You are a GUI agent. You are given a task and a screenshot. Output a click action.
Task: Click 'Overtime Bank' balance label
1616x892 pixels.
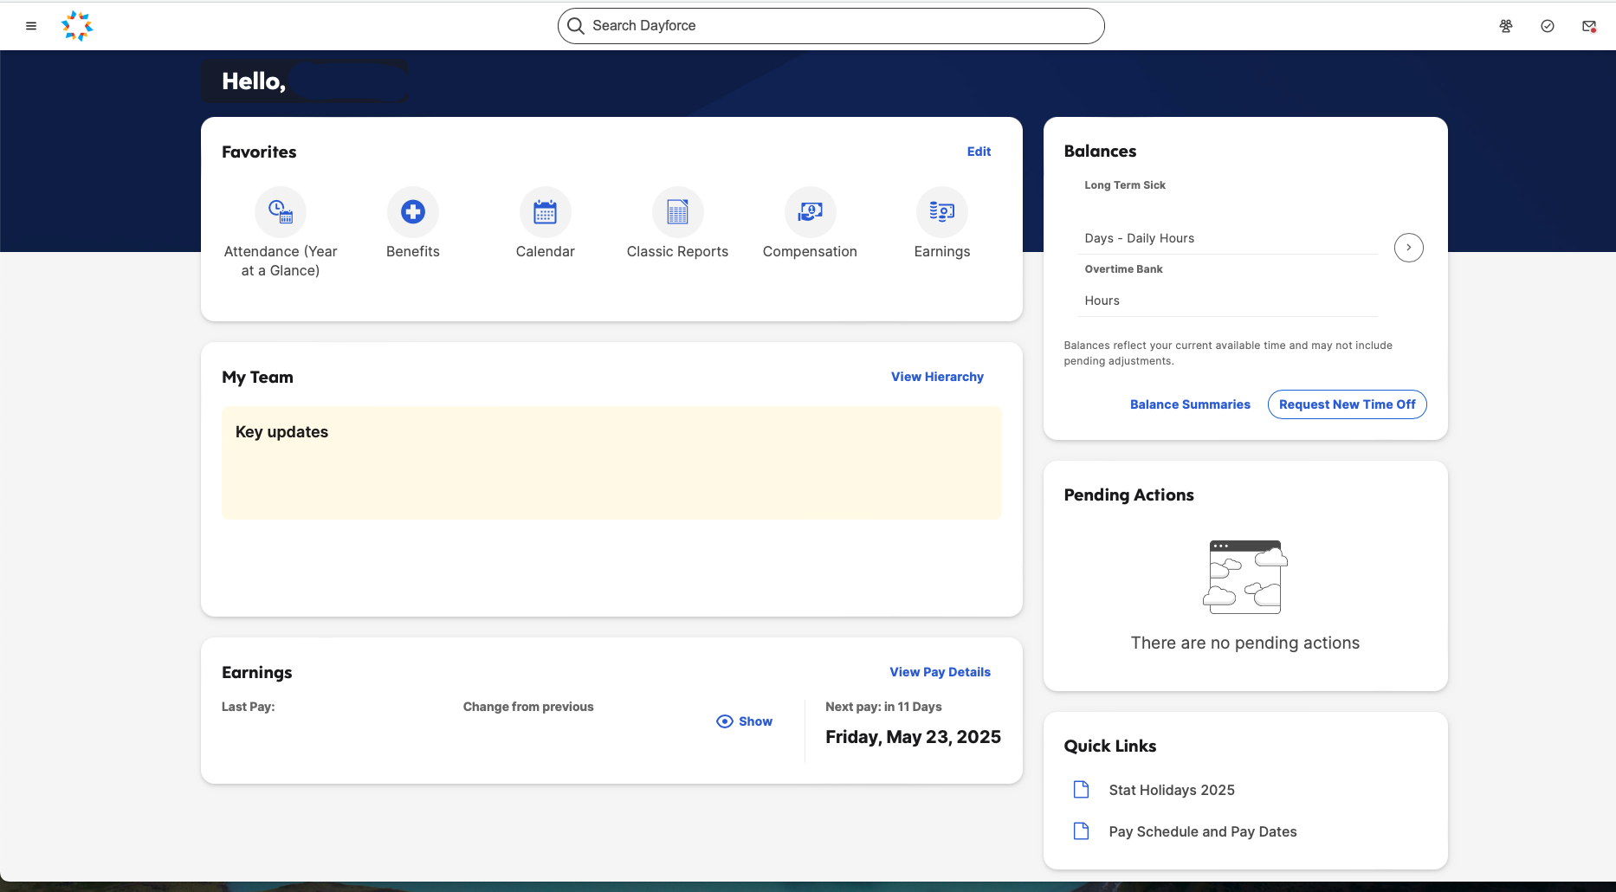click(x=1123, y=269)
